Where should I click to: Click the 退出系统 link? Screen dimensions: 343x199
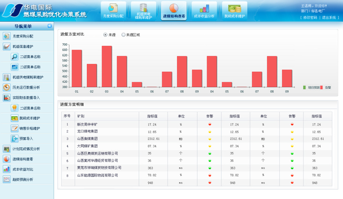pyautogui.click(x=329, y=18)
